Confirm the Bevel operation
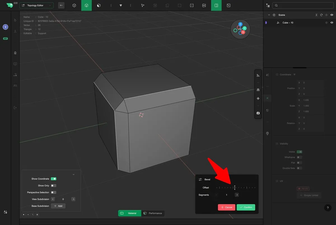 click(x=246, y=207)
